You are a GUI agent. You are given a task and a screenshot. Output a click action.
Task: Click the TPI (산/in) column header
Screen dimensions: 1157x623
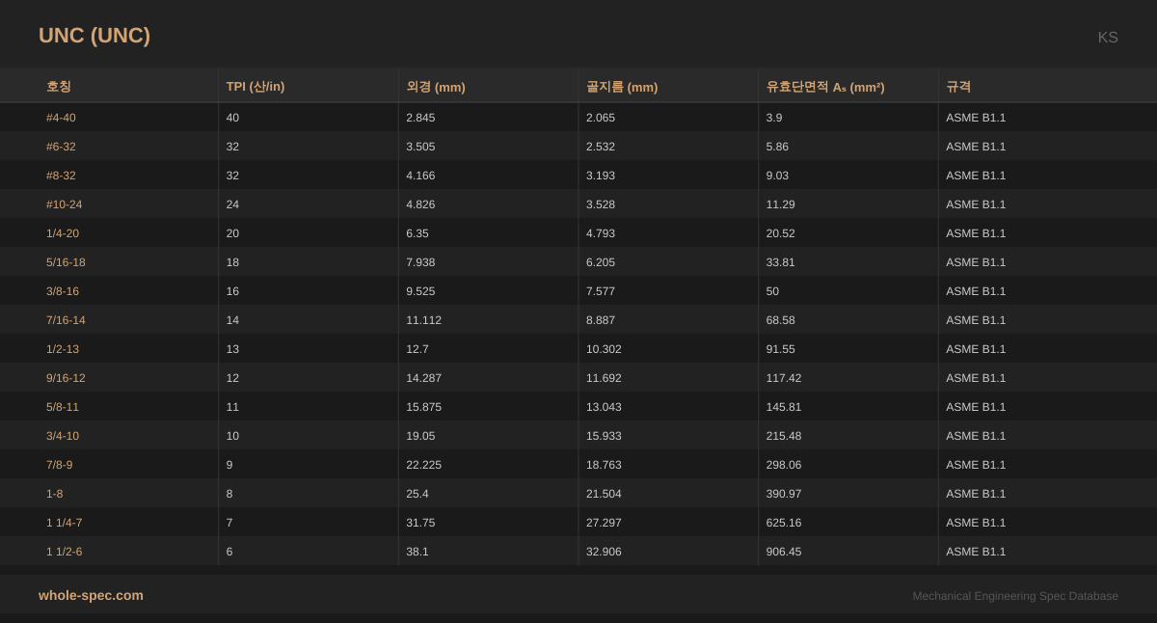(x=256, y=86)
